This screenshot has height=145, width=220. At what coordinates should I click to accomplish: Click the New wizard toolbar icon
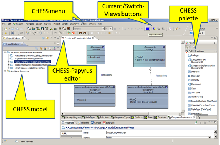pyautogui.click(x=6, y=29)
